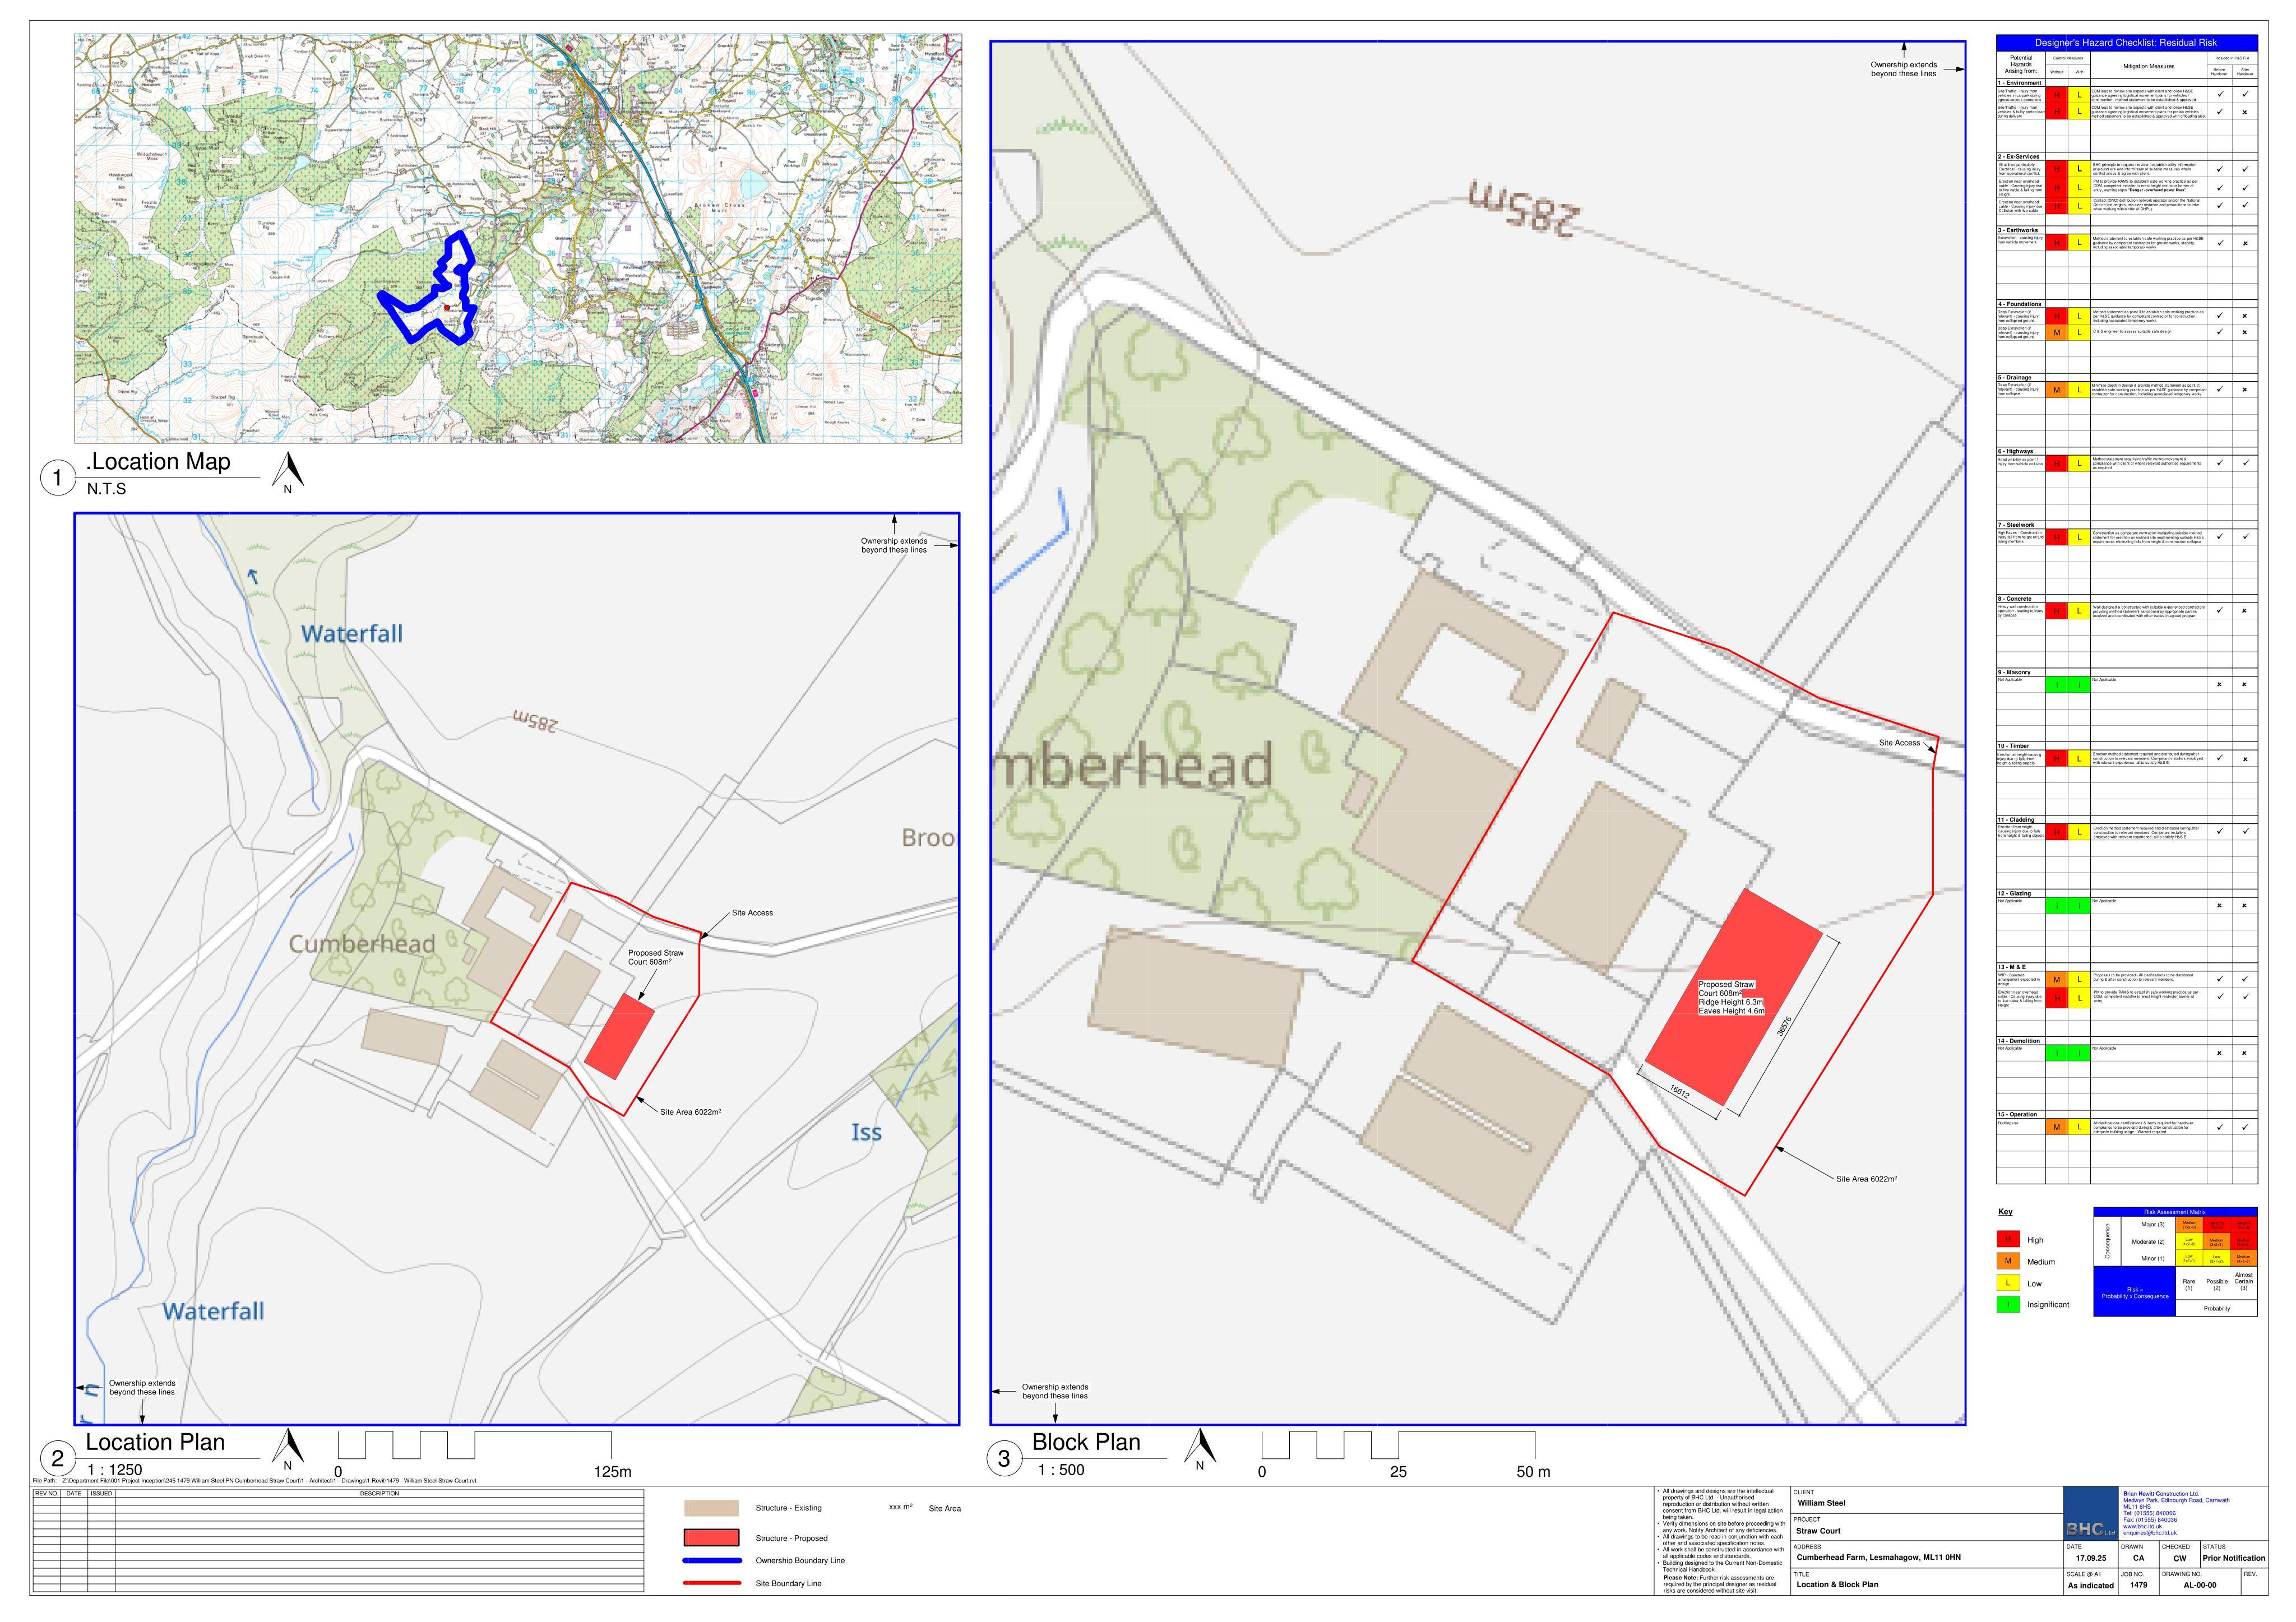The height and width of the screenshot is (1622, 2296).
Task: Click the 'Location & Block Plan' title field
Action: (1837, 1585)
